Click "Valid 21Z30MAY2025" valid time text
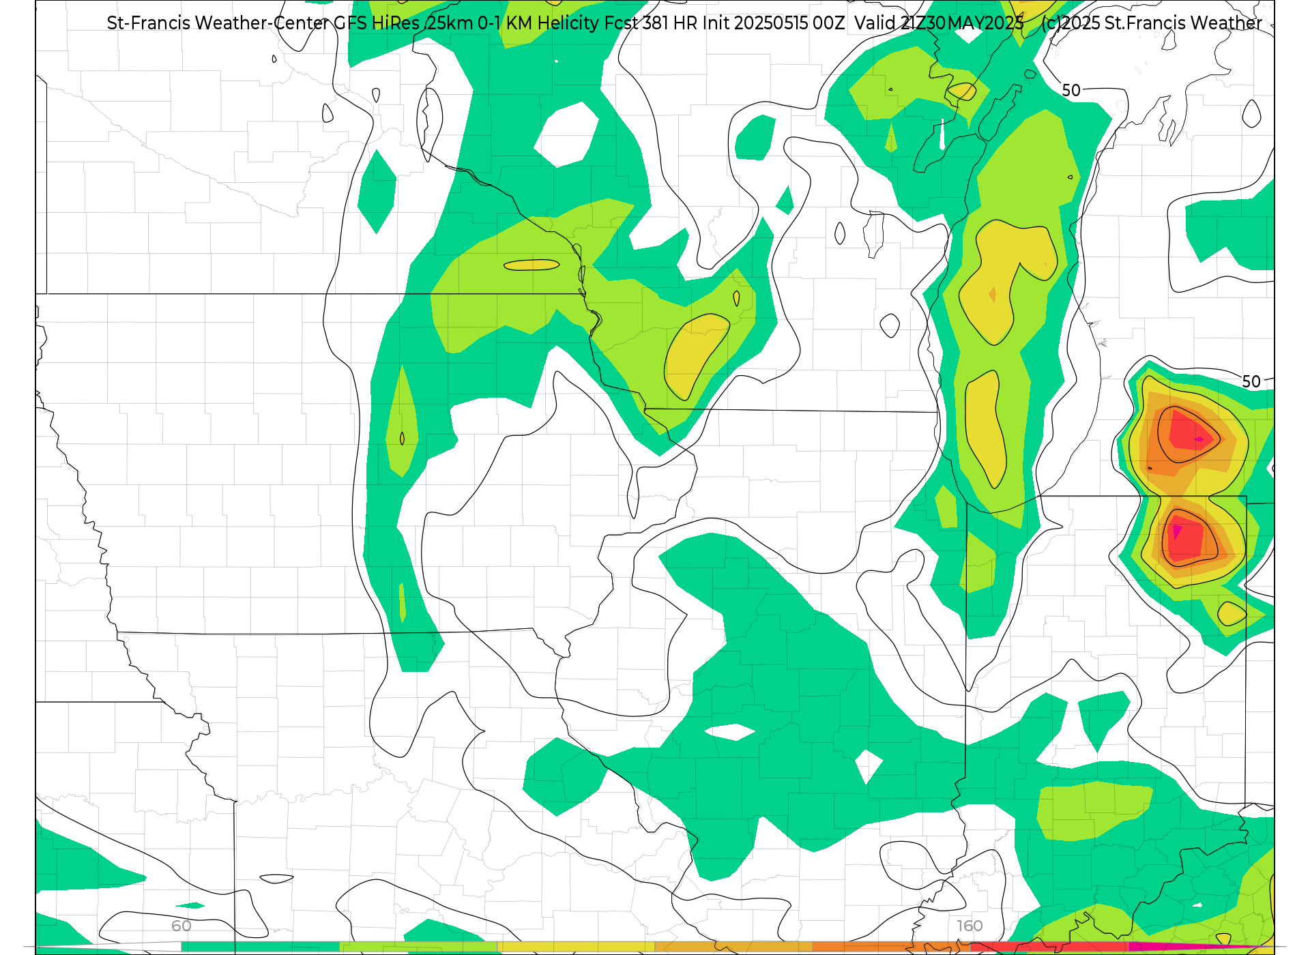 tap(939, 23)
